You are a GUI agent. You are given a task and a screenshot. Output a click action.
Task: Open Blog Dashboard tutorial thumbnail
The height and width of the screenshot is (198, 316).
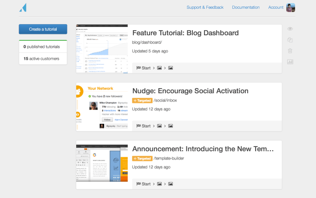click(102, 49)
